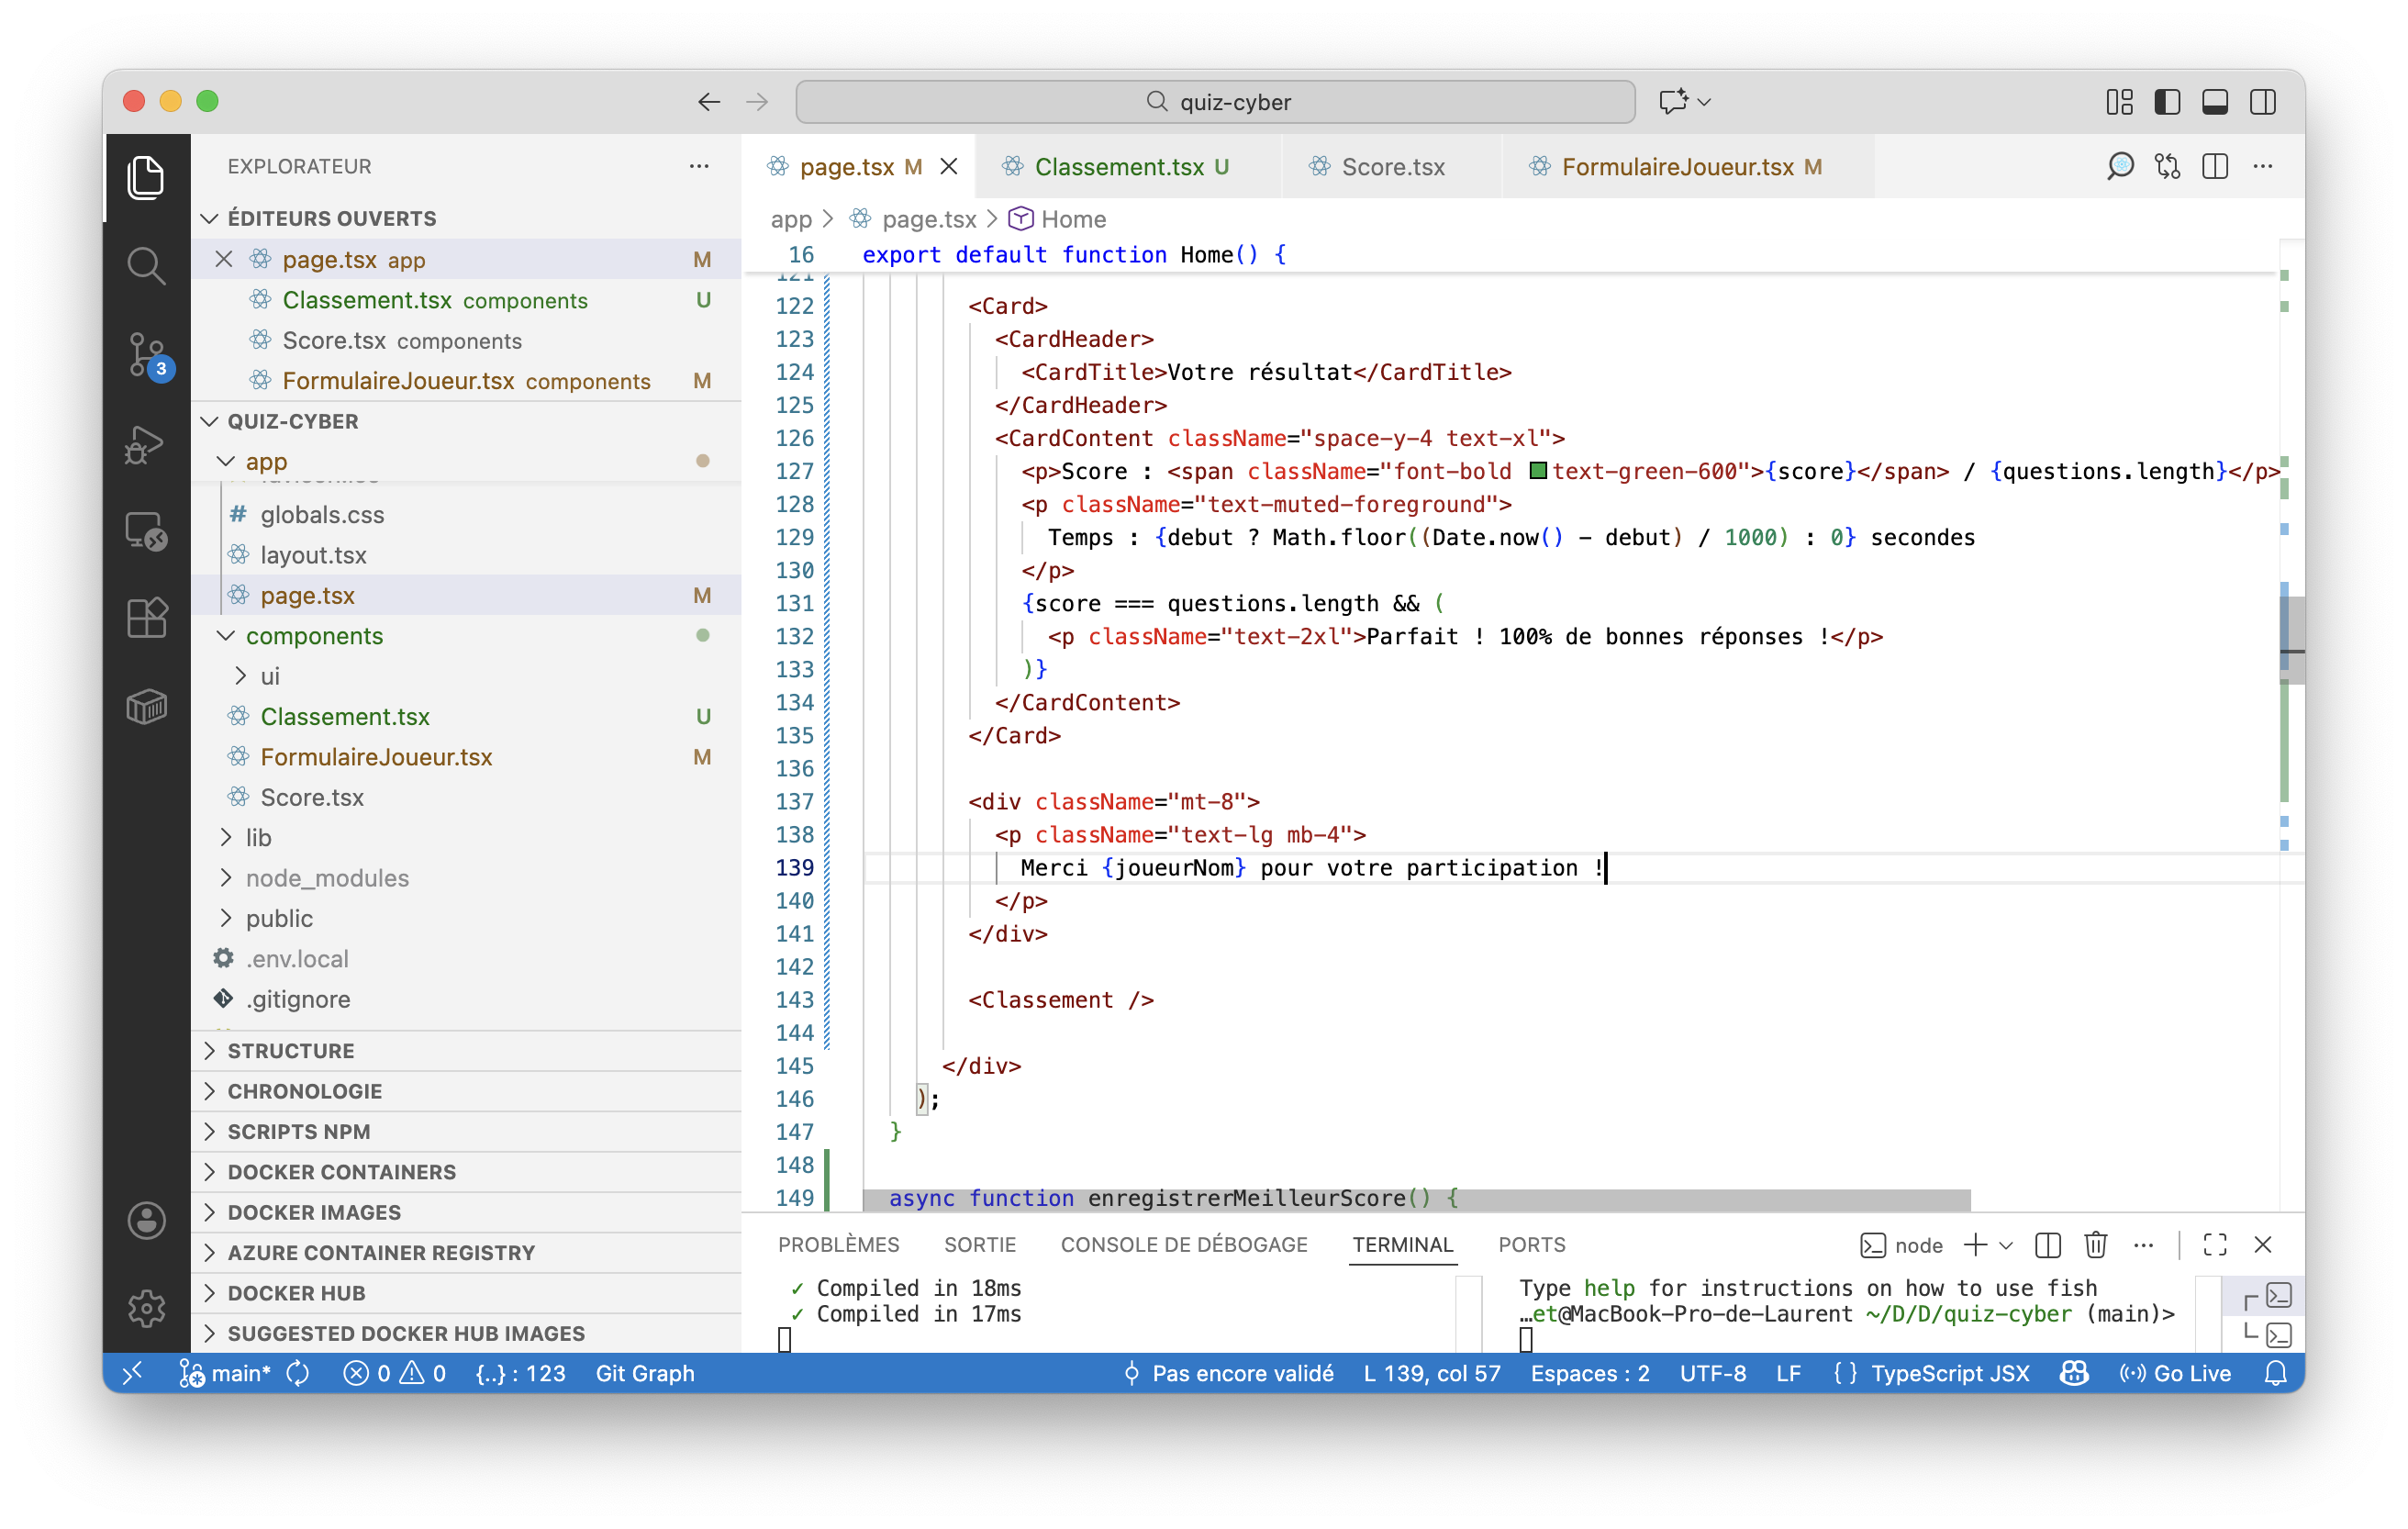Open the new terminal profile dropdown arrow
Image resolution: width=2408 pixels, height=1529 pixels.
(2005, 1245)
